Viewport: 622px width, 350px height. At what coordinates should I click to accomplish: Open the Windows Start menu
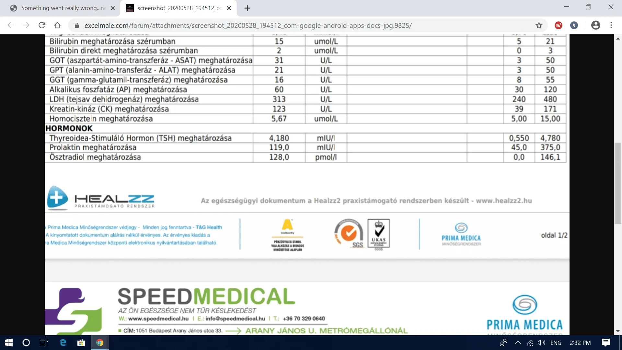point(9,343)
